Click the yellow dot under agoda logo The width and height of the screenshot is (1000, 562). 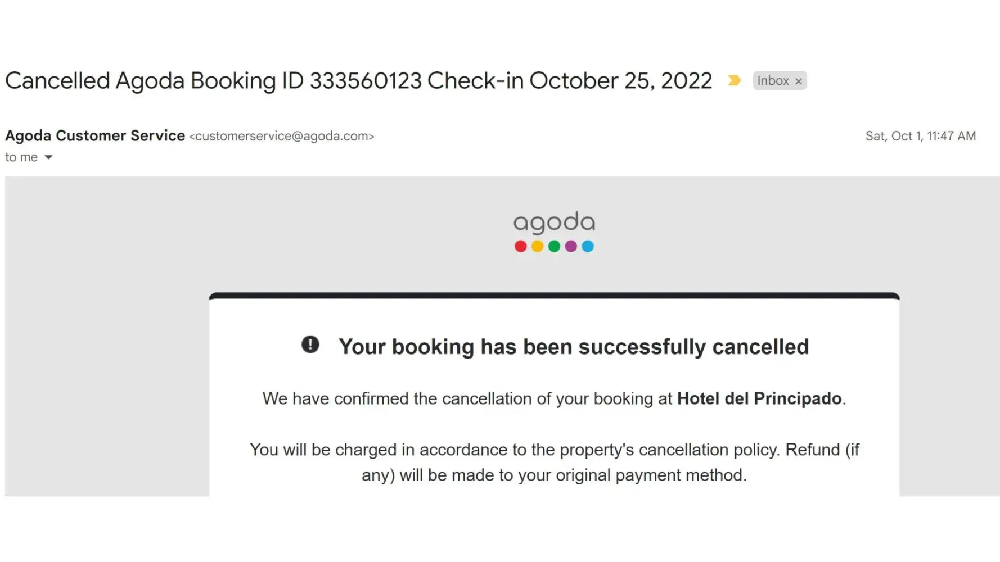click(537, 246)
